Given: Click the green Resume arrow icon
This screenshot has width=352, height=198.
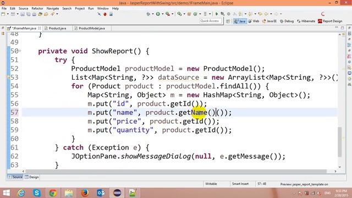Looking at the screenshot, I should pyautogui.click(x=217, y=14).
